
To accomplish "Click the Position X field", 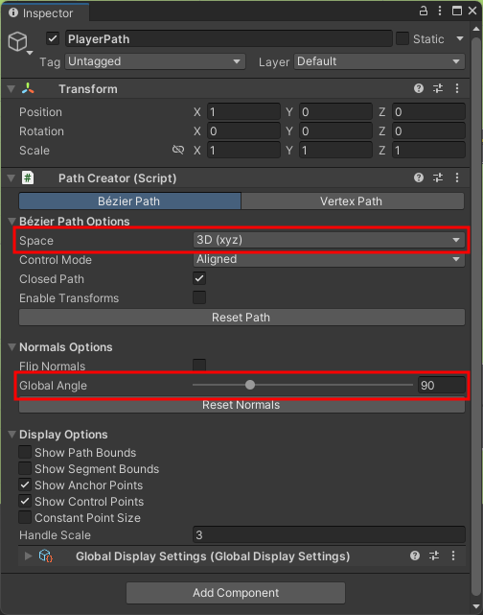I will 243,112.
